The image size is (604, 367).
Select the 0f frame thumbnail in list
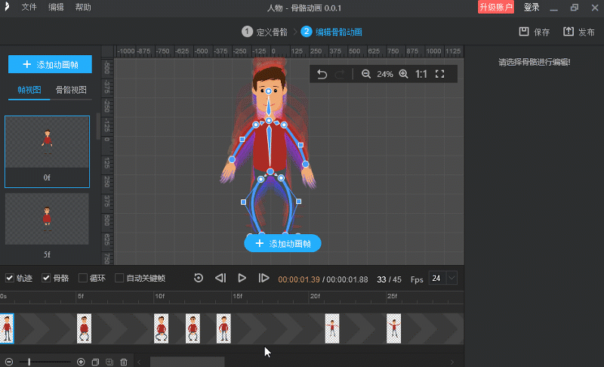coord(47,151)
